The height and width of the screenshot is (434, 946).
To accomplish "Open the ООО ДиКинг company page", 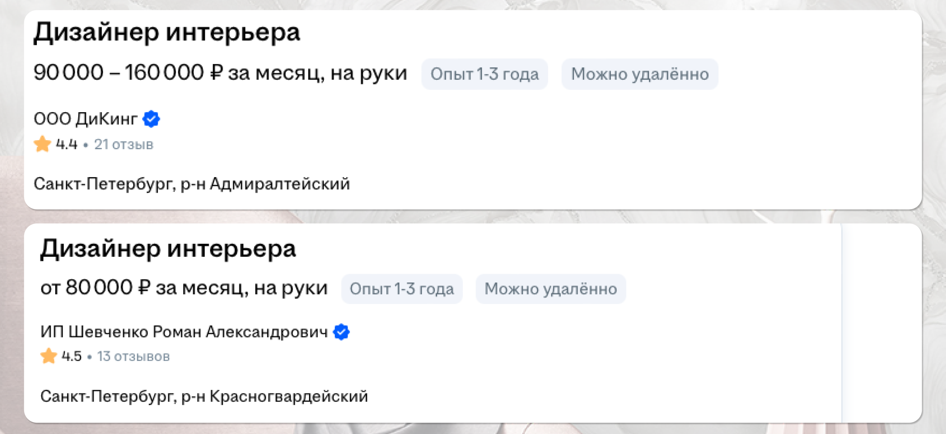I will pyautogui.click(x=85, y=119).
